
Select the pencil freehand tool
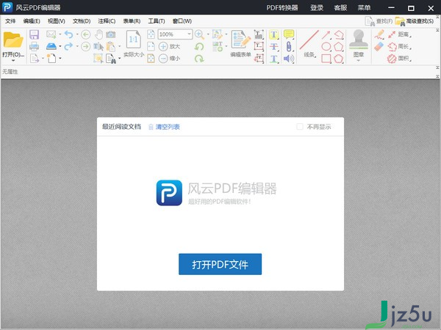[379, 34]
